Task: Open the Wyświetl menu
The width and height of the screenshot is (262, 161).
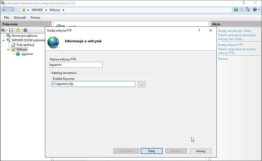Action: (20, 18)
